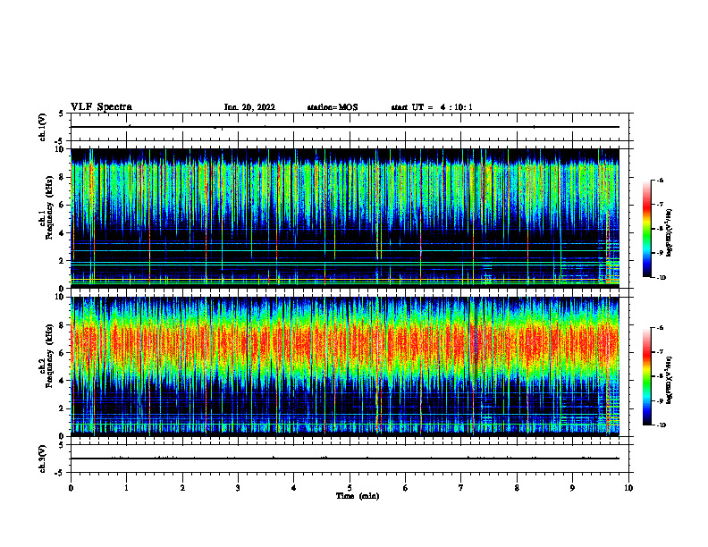Select the ch.2 spectrogram color bar
Viewport: 708px width, 547px height.
point(647,376)
